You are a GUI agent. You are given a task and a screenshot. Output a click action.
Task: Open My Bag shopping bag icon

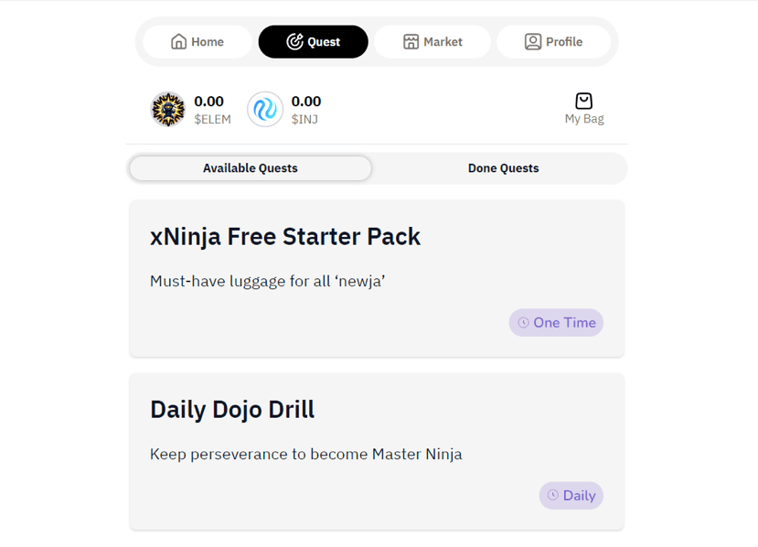point(584,102)
